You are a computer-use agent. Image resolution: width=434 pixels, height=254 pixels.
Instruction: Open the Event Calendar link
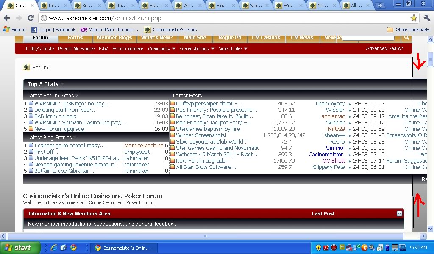pos(128,49)
